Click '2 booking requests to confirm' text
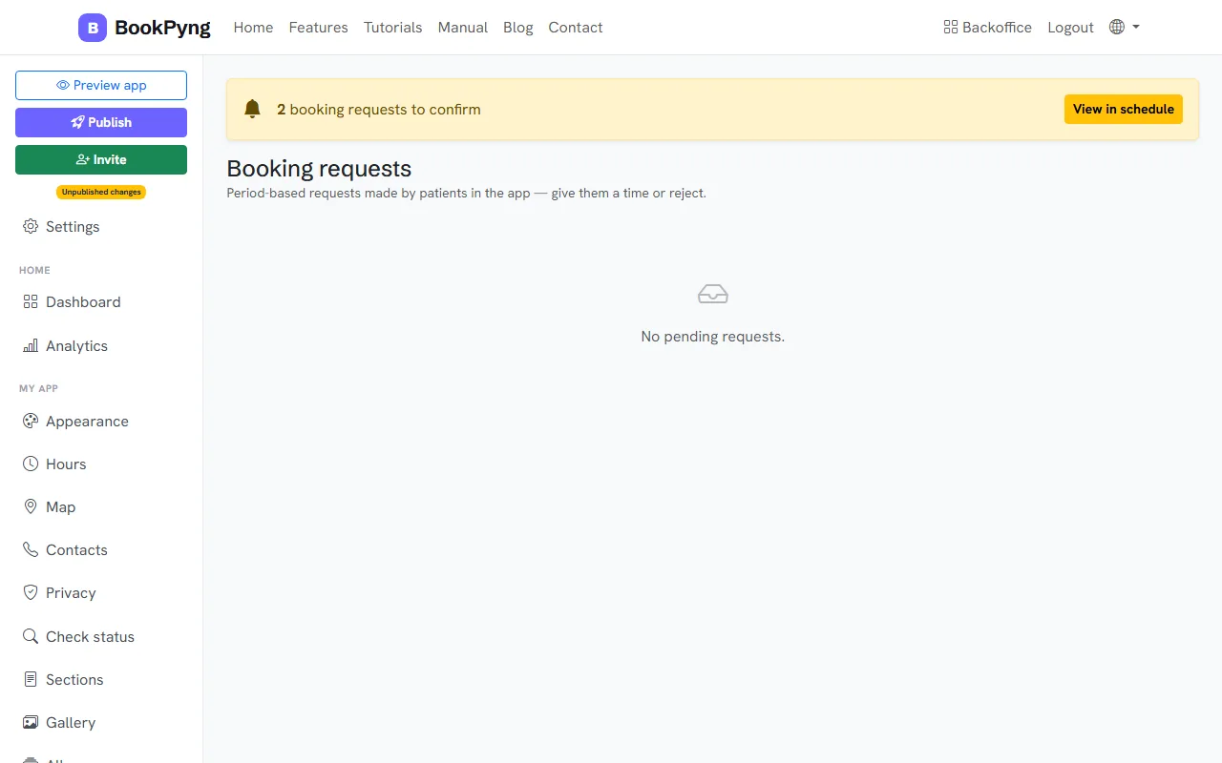 click(x=379, y=109)
